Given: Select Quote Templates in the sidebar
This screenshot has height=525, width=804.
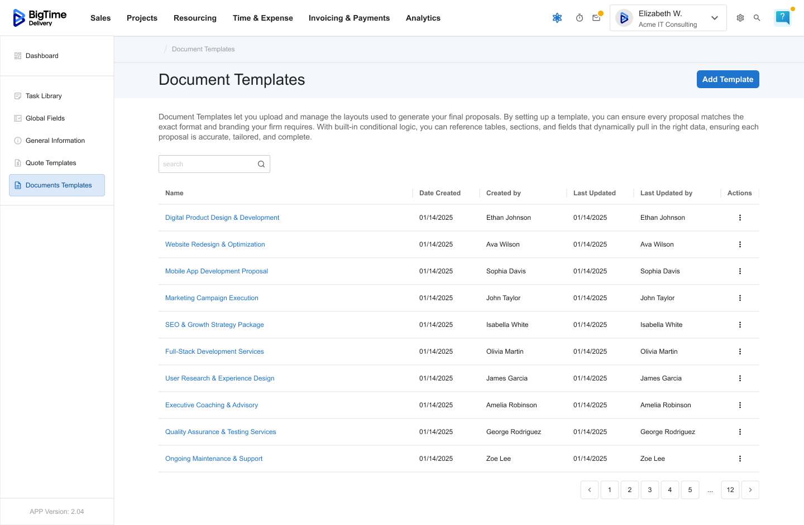Looking at the screenshot, I should coord(51,163).
